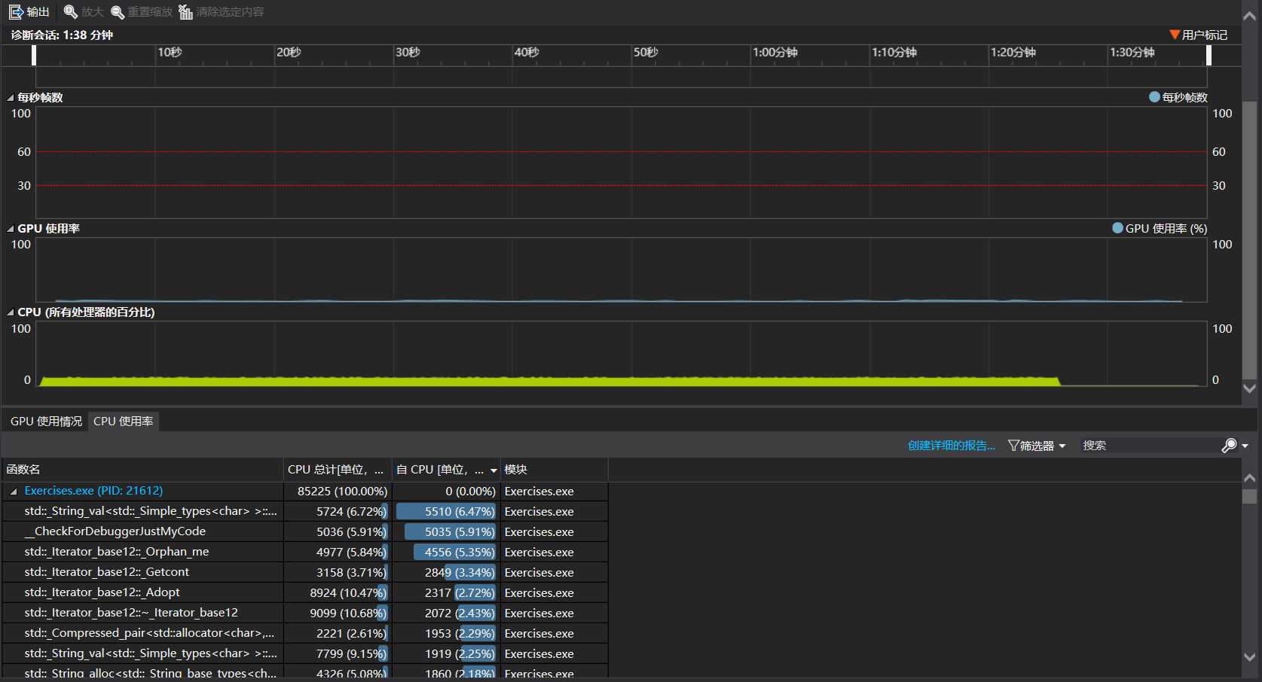
Task: Click the 5510 (6.47%) self CPU cell
Action: coord(446,511)
